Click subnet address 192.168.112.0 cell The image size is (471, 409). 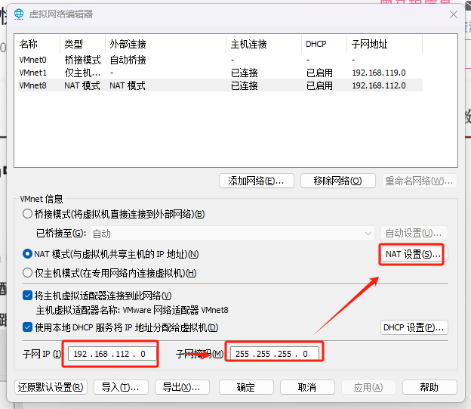tap(379, 85)
